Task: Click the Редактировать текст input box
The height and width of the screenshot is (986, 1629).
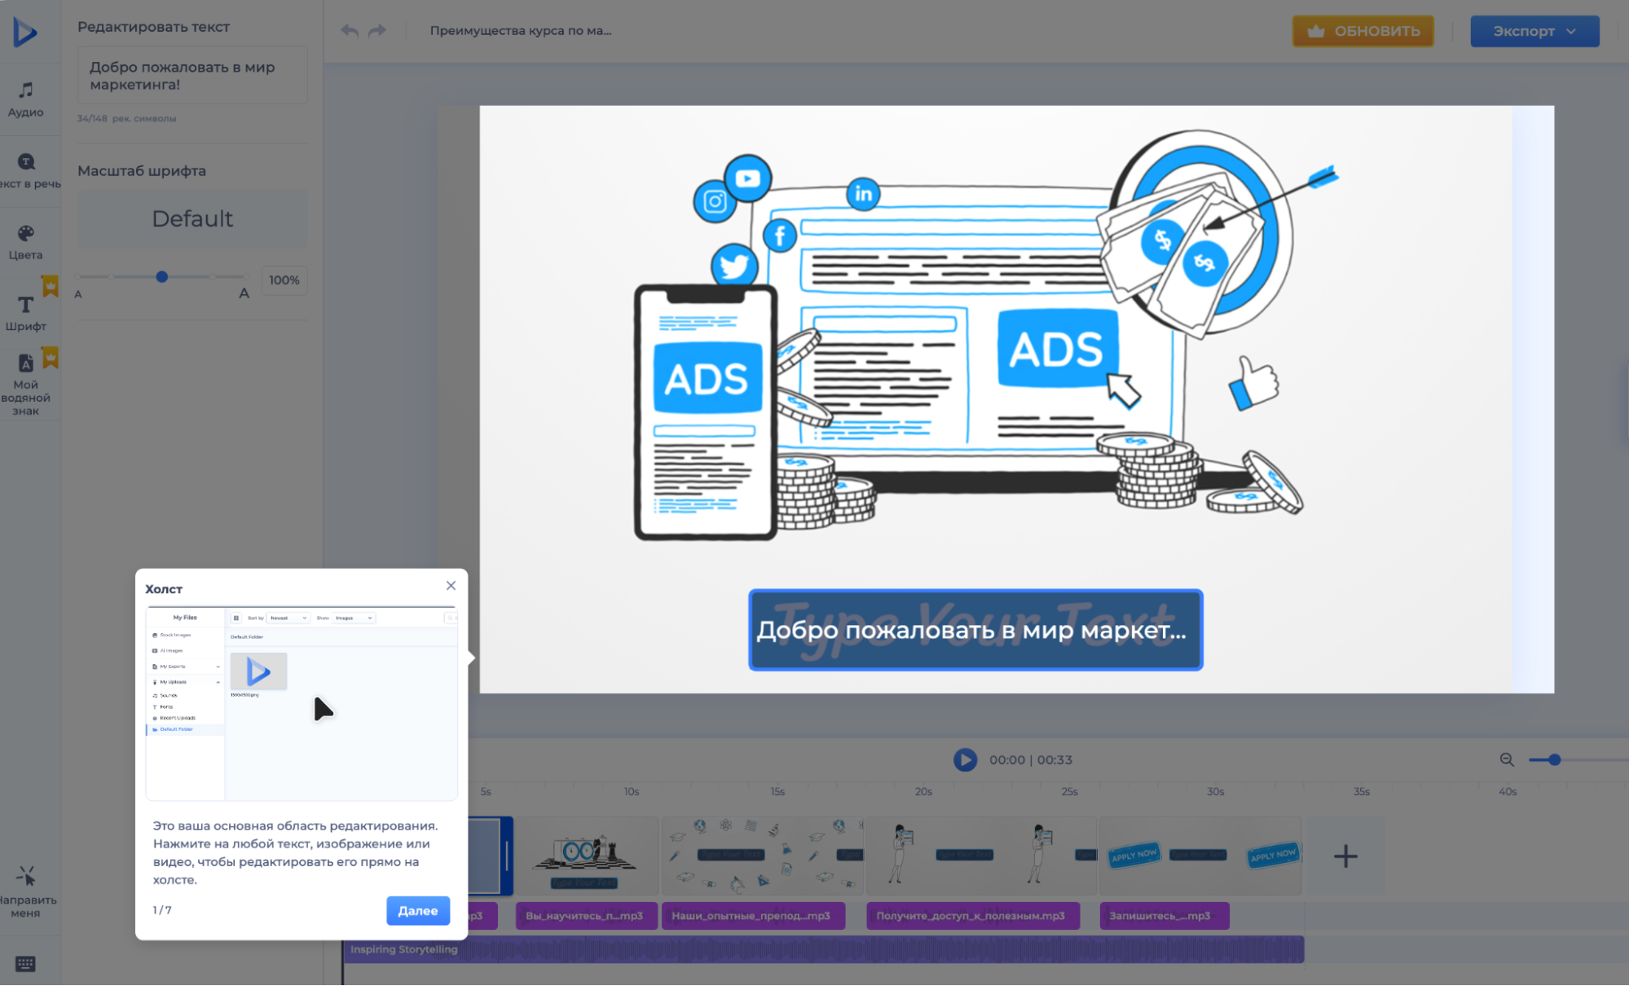Action: [x=192, y=76]
